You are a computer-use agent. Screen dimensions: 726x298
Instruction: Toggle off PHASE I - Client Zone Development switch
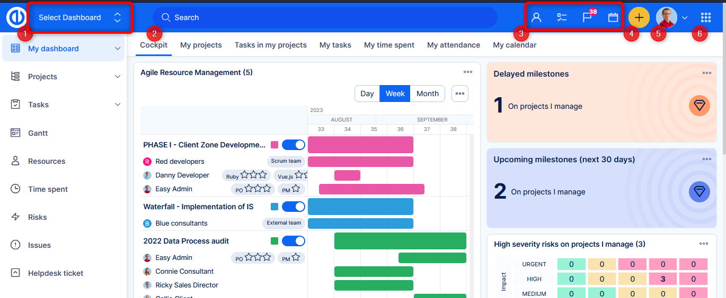coord(293,145)
